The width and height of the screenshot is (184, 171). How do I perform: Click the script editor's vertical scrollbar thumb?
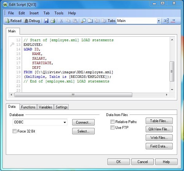[172, 71]
